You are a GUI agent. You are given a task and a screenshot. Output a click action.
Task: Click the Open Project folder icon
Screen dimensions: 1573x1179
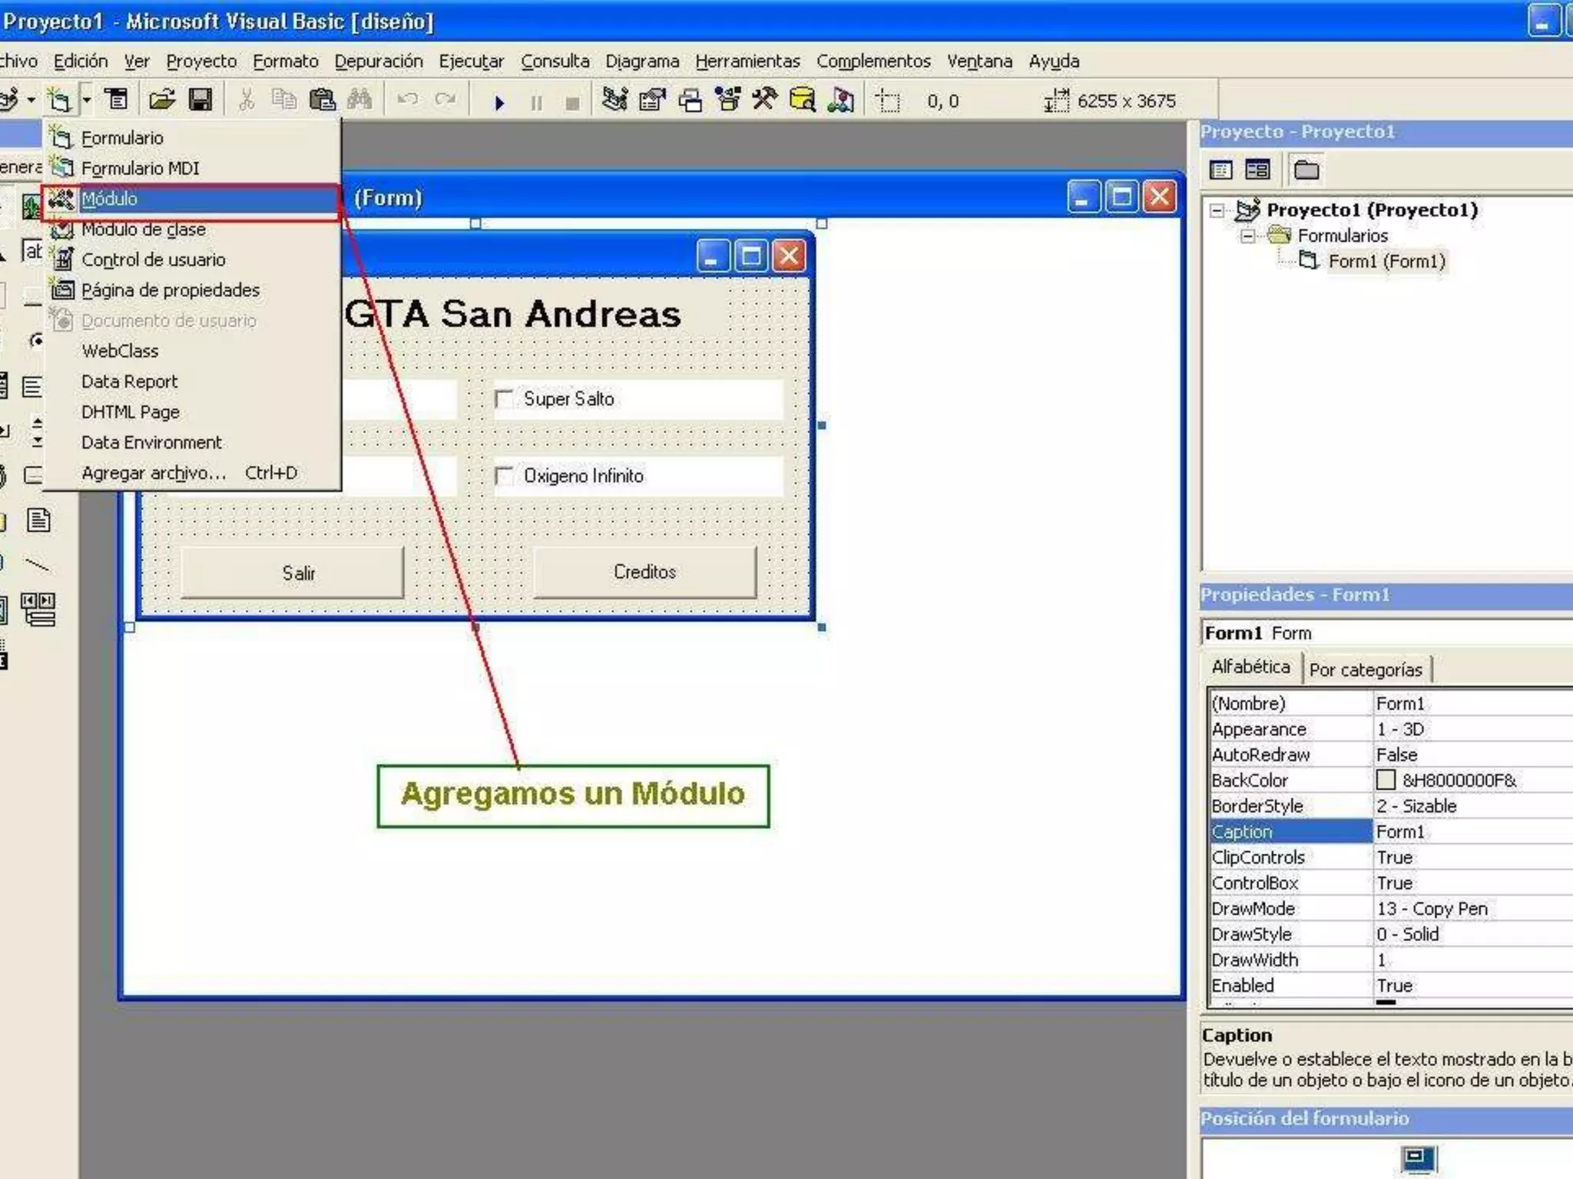point(161,100)
